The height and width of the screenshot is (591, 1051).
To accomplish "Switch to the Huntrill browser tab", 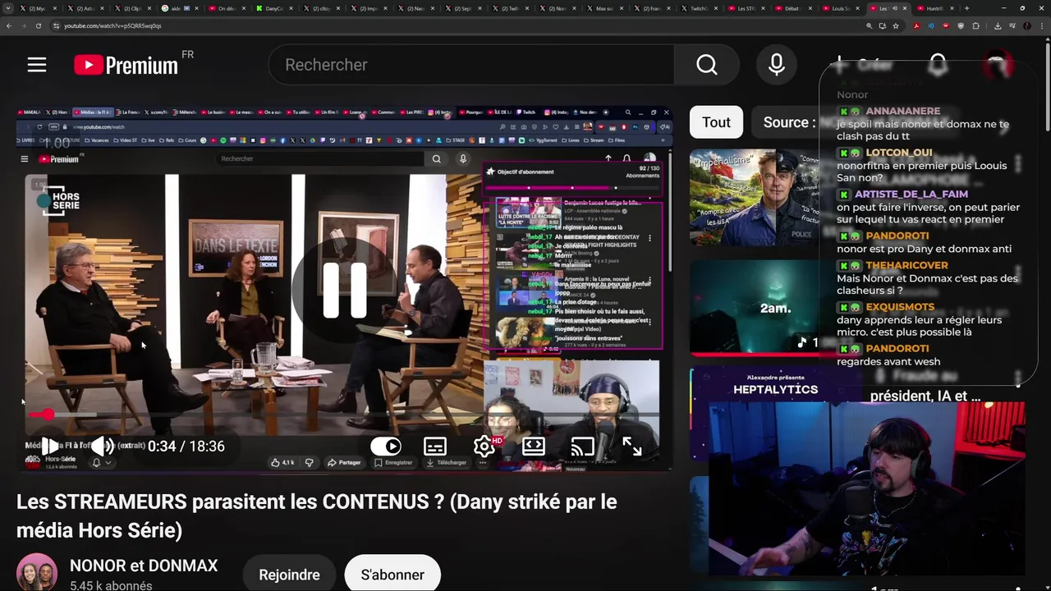I will tap(936, 8).
